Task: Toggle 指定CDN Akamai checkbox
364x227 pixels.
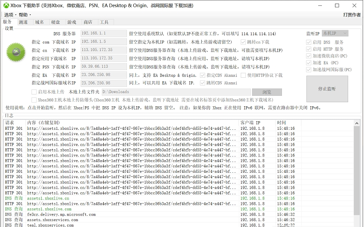Action: 203,75
